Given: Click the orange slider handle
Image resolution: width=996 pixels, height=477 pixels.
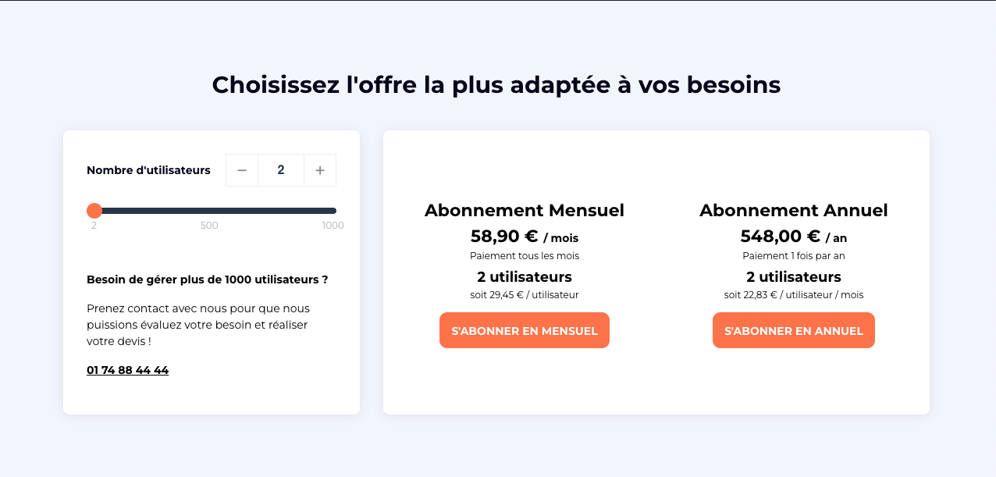Looking at the screenshot, I should click(94, 211).
